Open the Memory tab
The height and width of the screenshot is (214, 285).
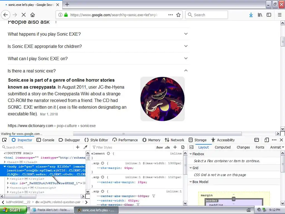pyautogui.click(x=151, y=140)
